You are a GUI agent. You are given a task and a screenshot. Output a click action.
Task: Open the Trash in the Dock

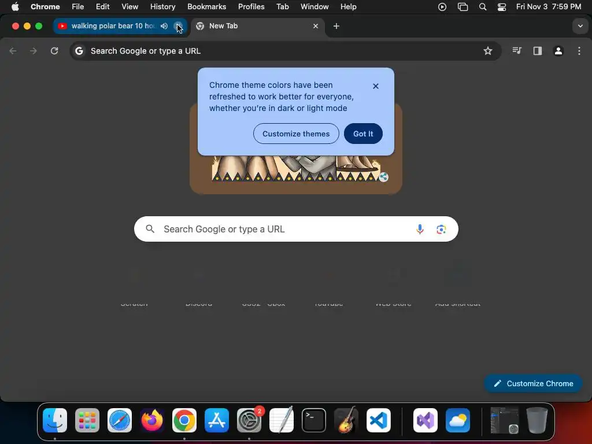click(537, 420)
